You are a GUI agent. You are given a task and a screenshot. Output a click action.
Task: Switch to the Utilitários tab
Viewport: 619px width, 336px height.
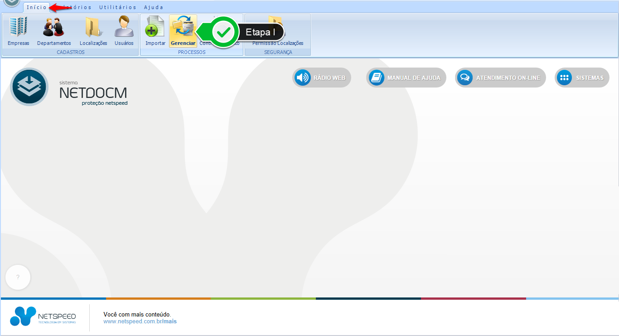[x=118, y=7]
